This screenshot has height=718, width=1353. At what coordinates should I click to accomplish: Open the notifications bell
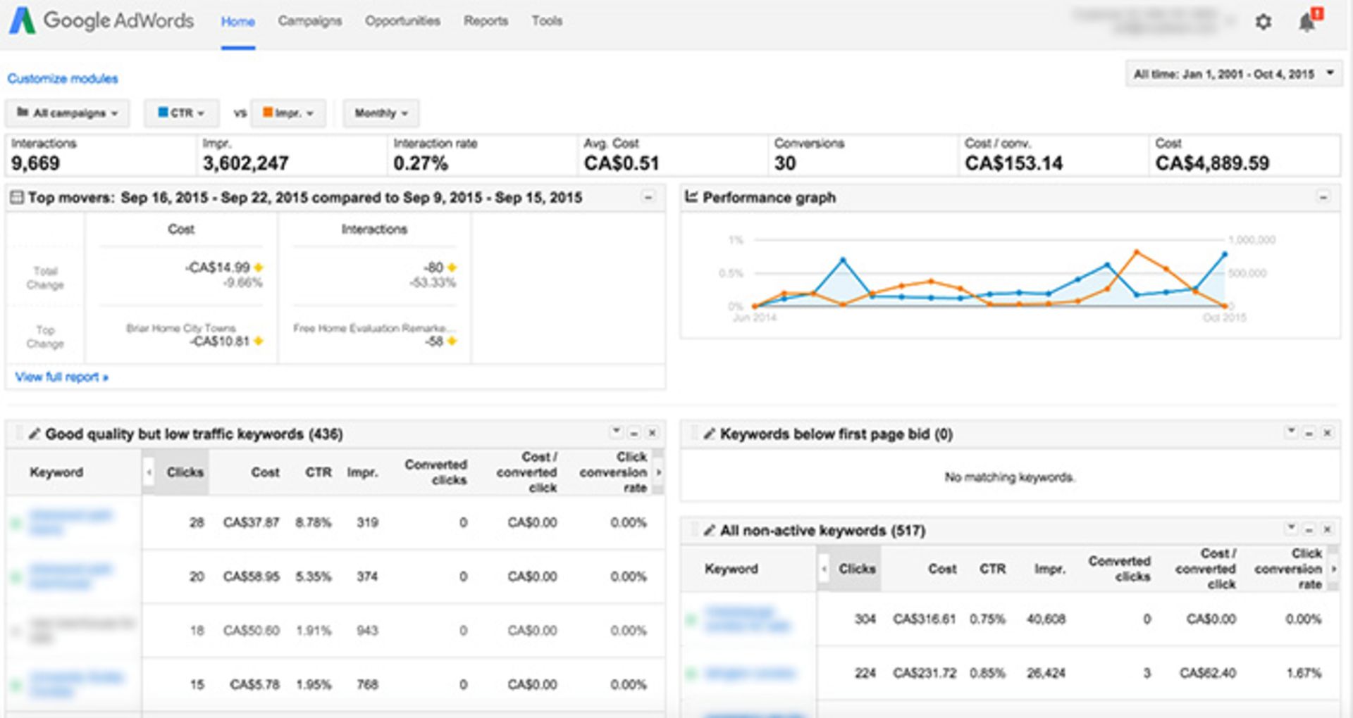pyautogui.click(x=1307, y=22)
